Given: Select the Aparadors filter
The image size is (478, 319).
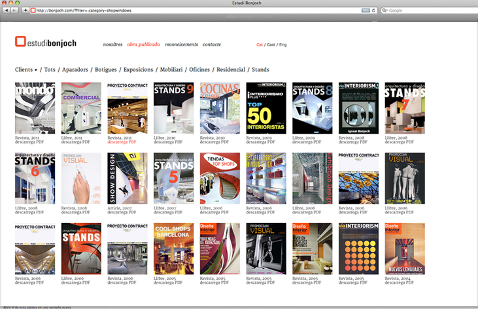Looking at the screenshot, I should point(75,70).
